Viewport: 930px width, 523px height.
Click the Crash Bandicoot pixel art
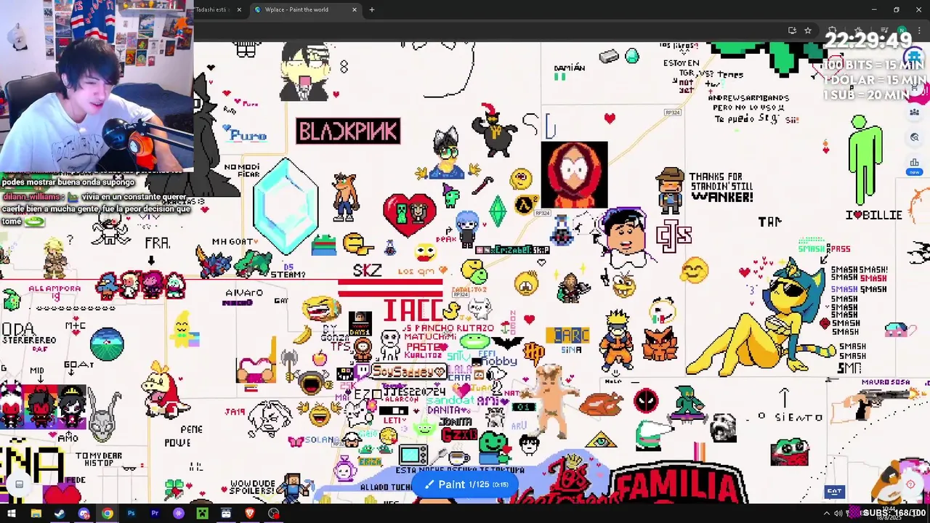coord(344,197)
